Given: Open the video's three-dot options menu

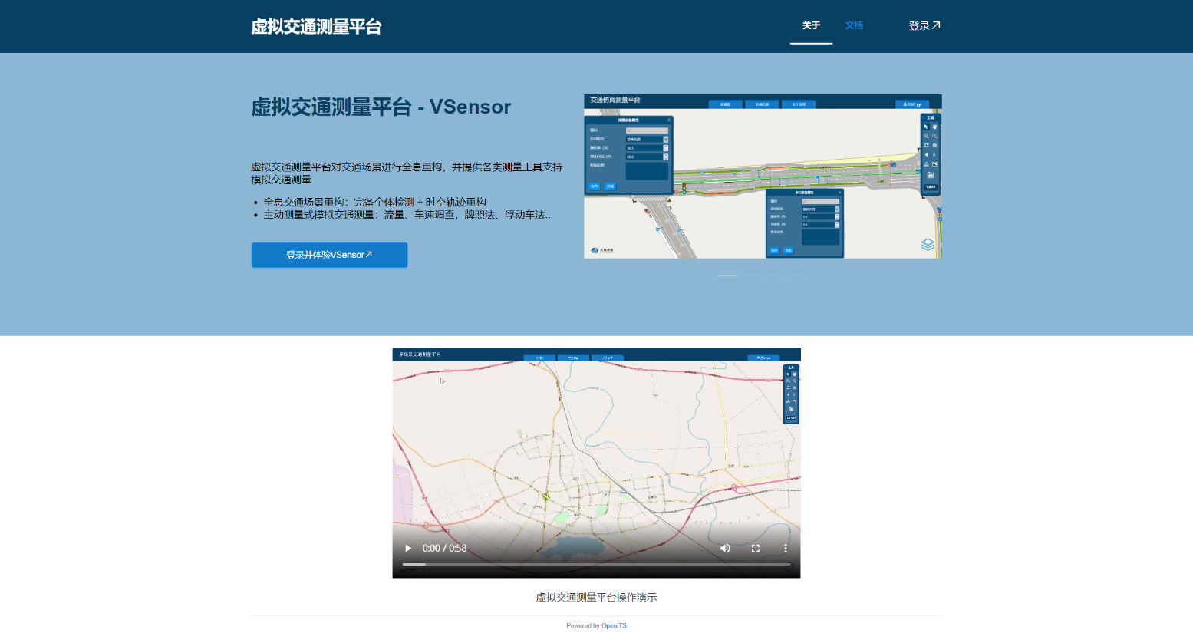Looking at the screenshot, I should coord(785,548).
